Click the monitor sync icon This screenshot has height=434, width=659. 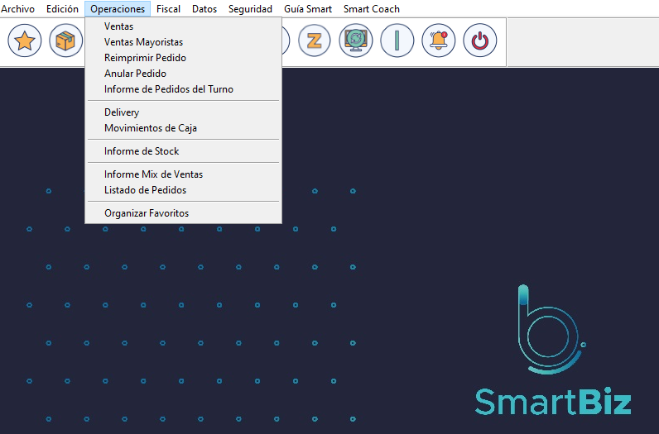356,41
